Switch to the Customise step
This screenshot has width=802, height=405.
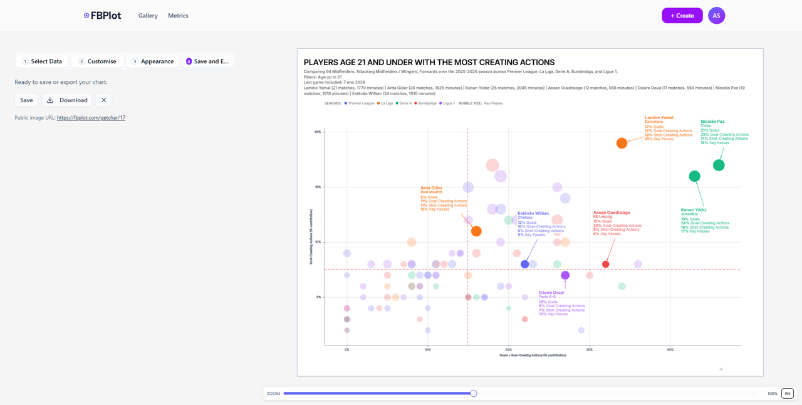pos(97,61)
